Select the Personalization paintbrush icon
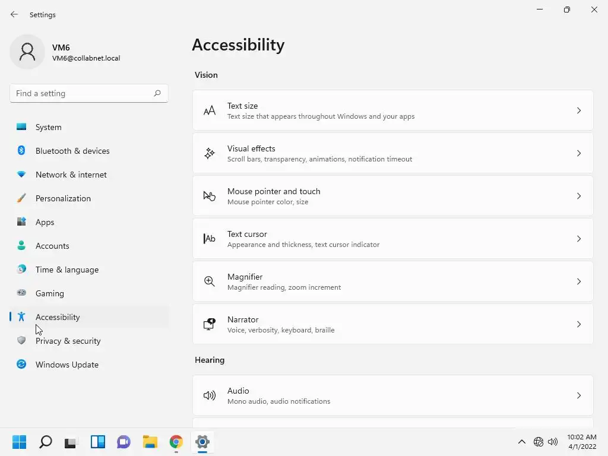The height and width of the screenshot is (456, 608). point(21,198)
